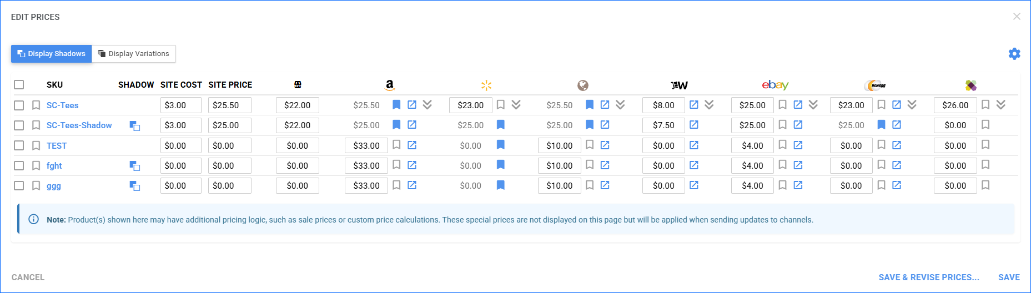Expand Walmart double chevron on SC-Tees row
Viewport: 1031px width, 293px height.
[516, 105]
